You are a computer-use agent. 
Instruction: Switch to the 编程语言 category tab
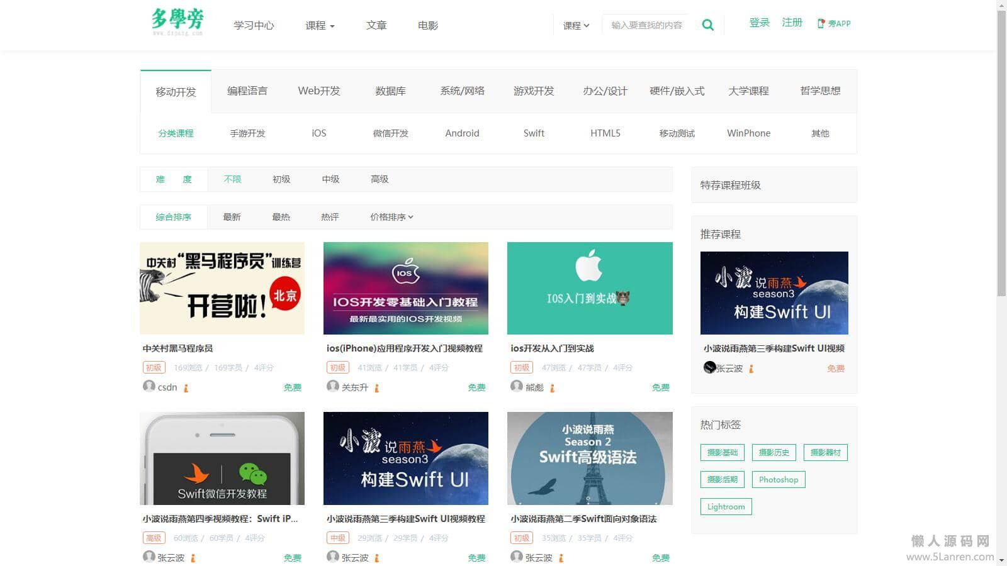247,91
